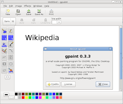Toggle Bold text formatting

[22, 21]
